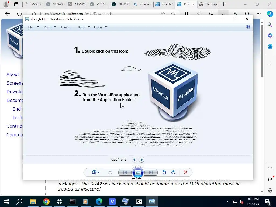This screenshot has height=207, width=276.
Task: Open Edge profile avatar icon
Action: 6,4
